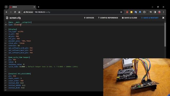Select the ERROR browser tab
The width and height of the screenshot is (170, 96).
point(22,7)
